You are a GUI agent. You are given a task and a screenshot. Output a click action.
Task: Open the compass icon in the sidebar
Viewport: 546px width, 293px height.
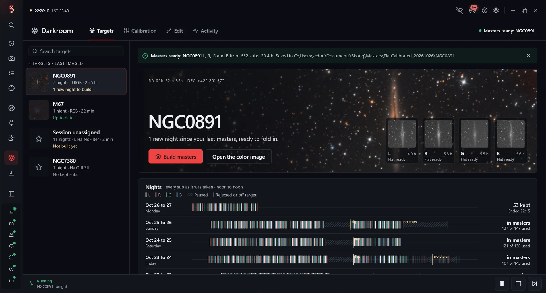(11, 108)
